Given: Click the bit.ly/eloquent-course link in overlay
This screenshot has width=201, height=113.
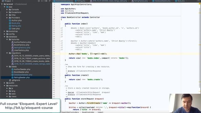Looking at the screenshot, I should pos(29,108).
